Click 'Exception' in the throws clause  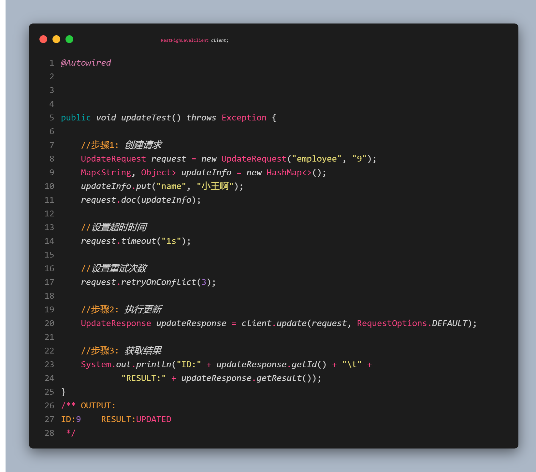coord(244,118)
